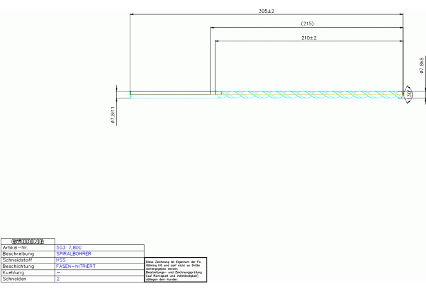426x292 pixels.
Task: Click the Gühring logo in the title block
Action: pyautogui.click(x=27, y=241)
